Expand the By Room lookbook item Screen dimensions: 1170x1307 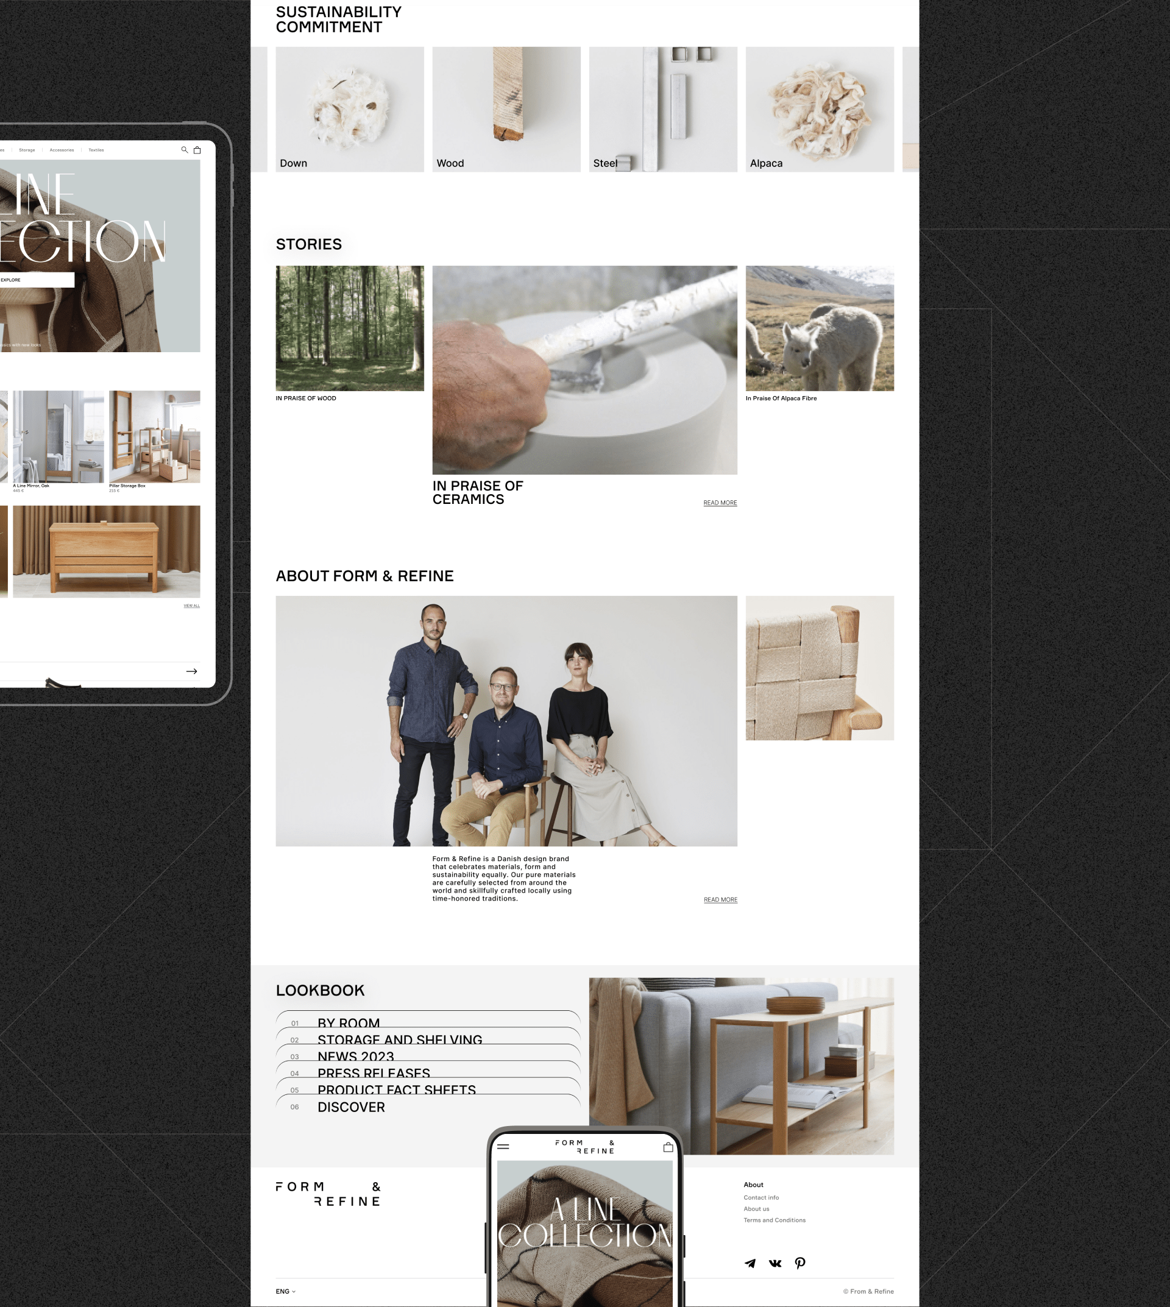click(x=349, y=1022)
